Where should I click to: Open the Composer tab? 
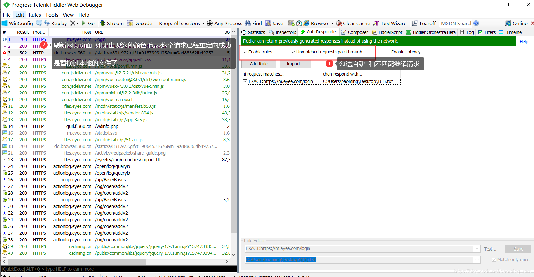click(x=354, y=32)
